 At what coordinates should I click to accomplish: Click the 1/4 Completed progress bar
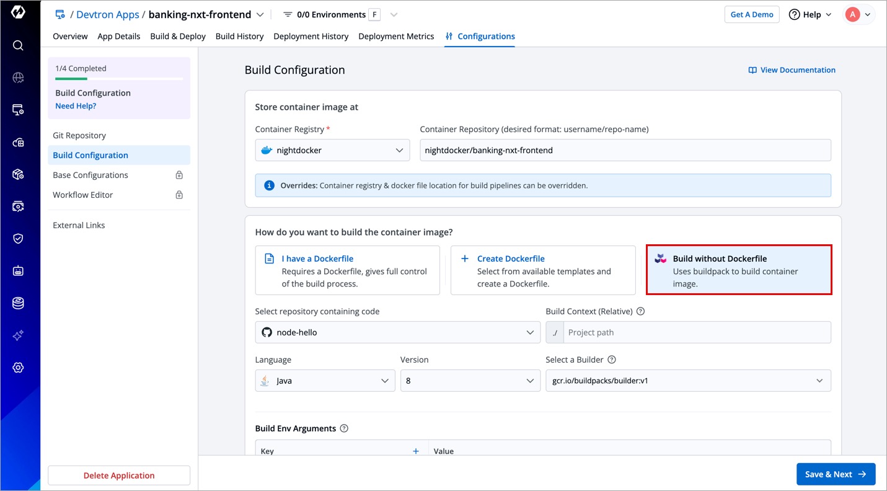pos(118,79)
